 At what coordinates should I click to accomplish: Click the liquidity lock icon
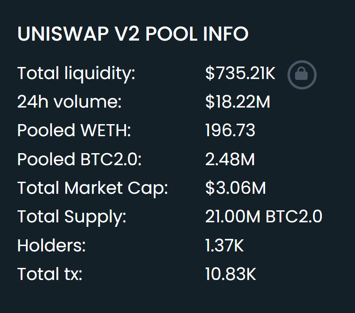[x=302, y=75]
